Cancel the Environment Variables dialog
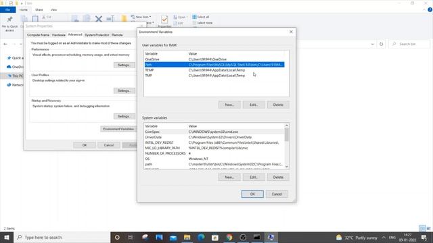Image resolution: width=433 pixels, height=243 pixels. coord(277,194)
